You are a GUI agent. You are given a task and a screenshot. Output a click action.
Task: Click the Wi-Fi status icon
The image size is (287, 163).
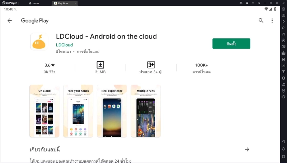266,9
